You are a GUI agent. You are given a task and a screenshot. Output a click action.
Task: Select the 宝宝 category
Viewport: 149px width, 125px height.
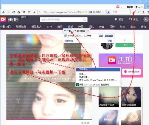(133, 27)
